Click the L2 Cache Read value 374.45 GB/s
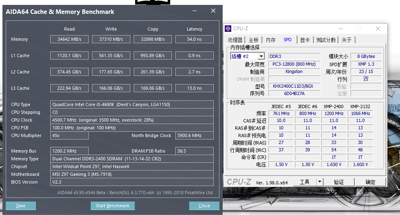Image resolution: width=400 pixels, height=215 pixels. point(69,72)
